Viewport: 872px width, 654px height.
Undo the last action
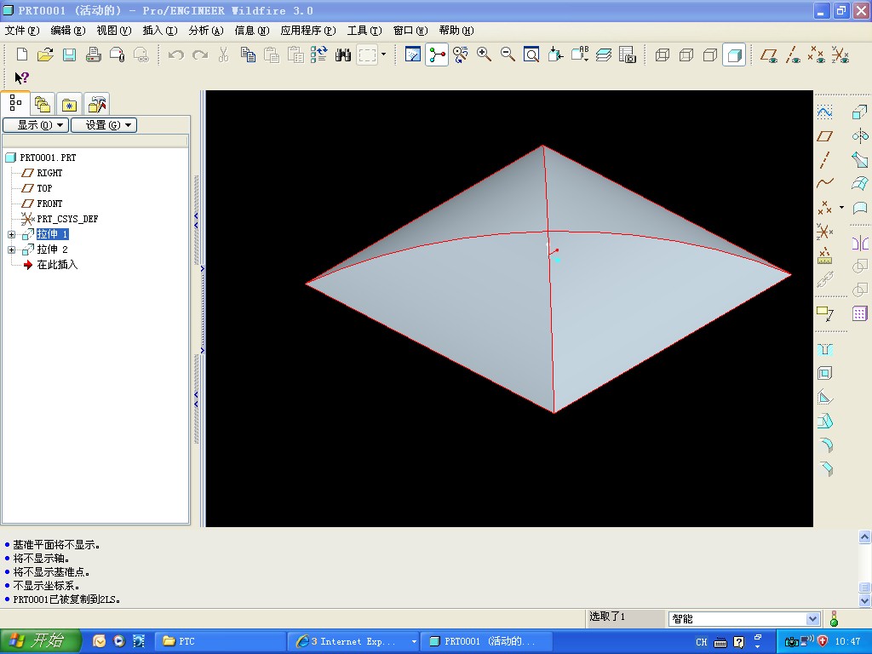tap(175, 54)
